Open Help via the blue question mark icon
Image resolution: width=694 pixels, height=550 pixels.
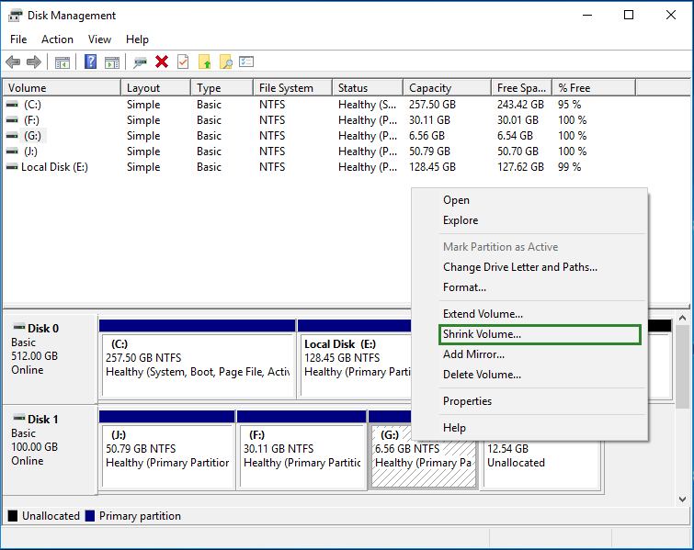[x=90, y=62]
